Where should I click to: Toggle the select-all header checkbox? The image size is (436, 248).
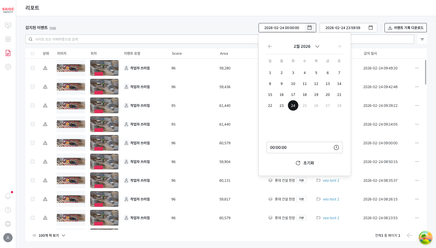pyautogui.click(x=33, y=53)
